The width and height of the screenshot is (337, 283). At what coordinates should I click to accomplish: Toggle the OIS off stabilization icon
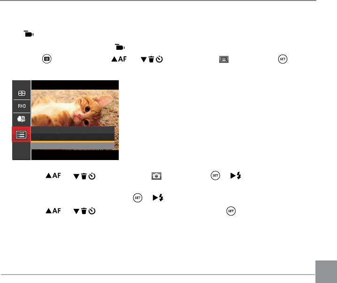pyautogui.click(x=22, y=119)
